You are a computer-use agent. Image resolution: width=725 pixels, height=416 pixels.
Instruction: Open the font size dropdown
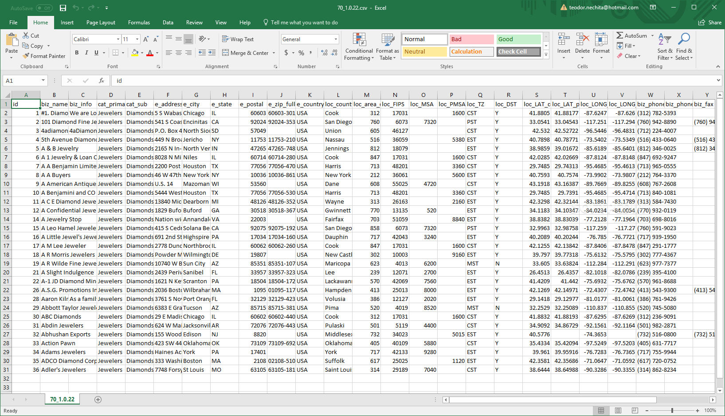(137, 39)
